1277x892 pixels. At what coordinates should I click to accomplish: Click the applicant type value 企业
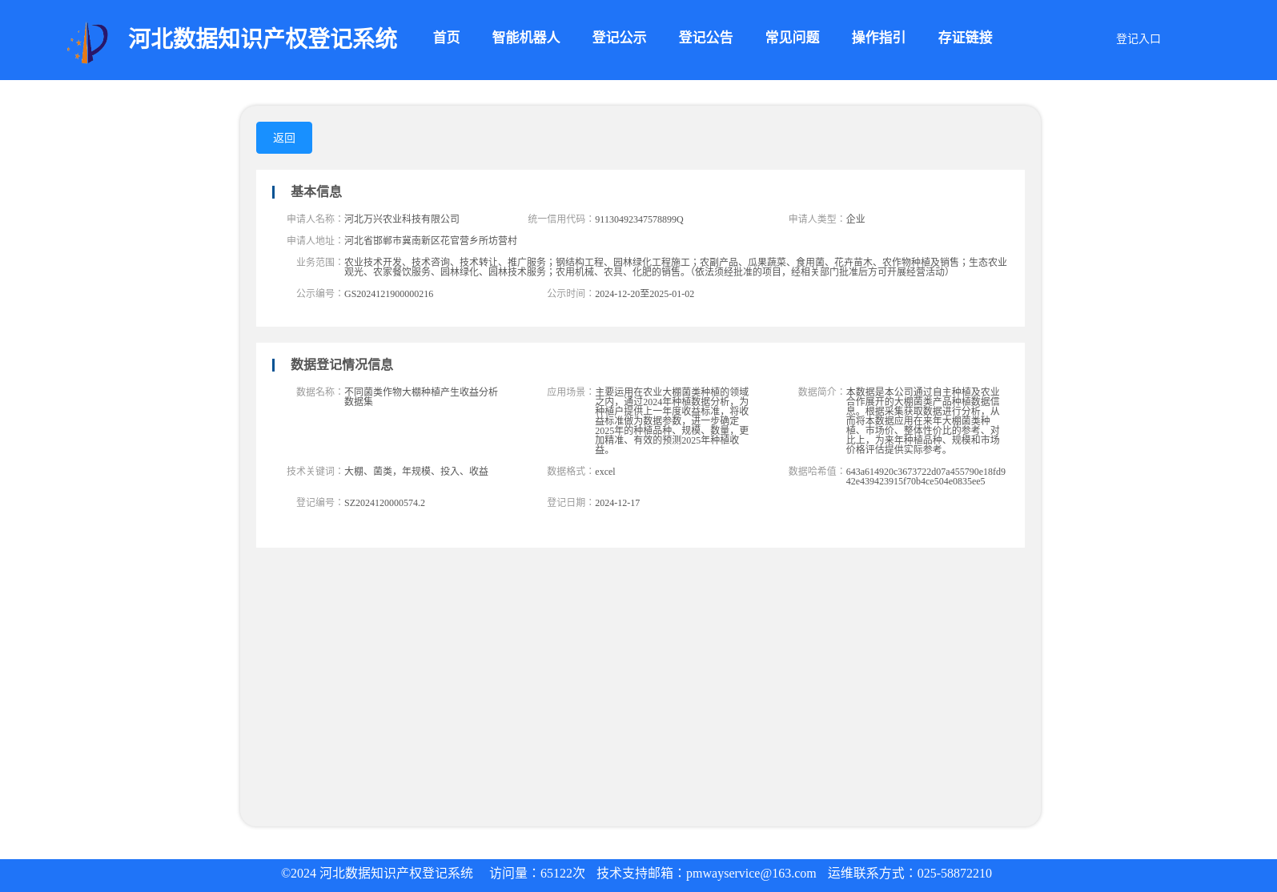855,219
